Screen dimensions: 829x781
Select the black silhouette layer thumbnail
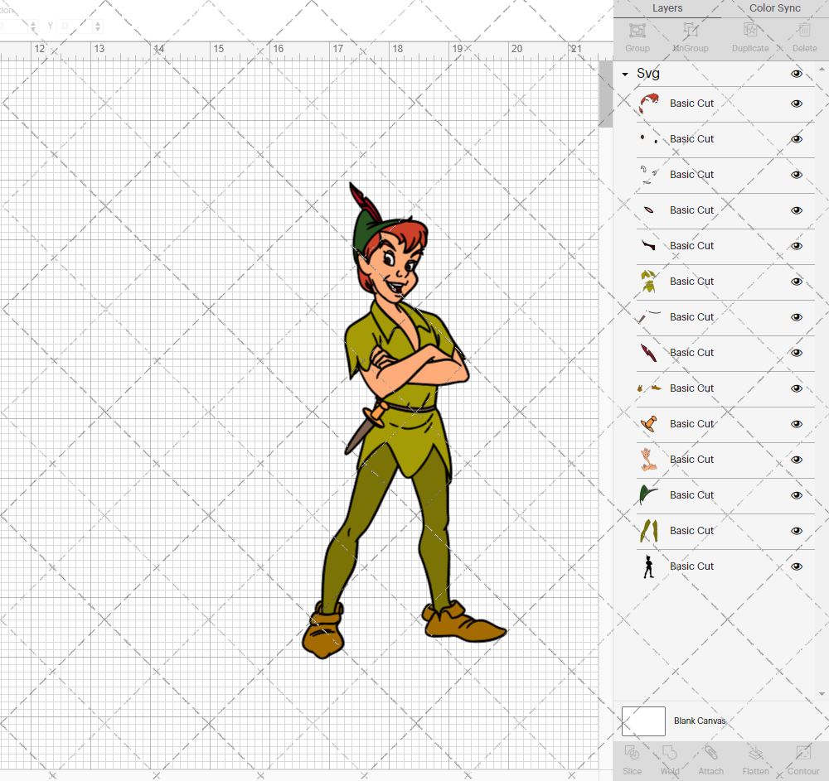(x=649, y=566)
